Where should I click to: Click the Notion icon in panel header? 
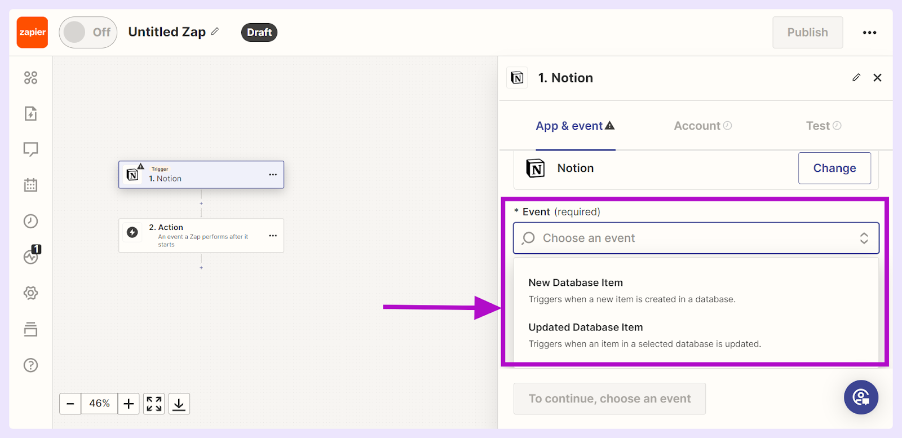tap(517, 78)
